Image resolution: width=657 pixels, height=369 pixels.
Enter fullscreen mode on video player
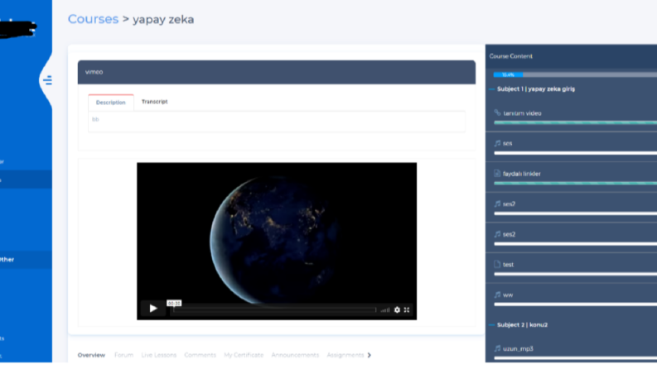[407, 310]
